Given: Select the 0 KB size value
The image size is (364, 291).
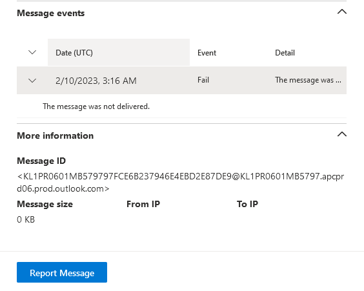Looking at the screenshot, I should 26,219.
